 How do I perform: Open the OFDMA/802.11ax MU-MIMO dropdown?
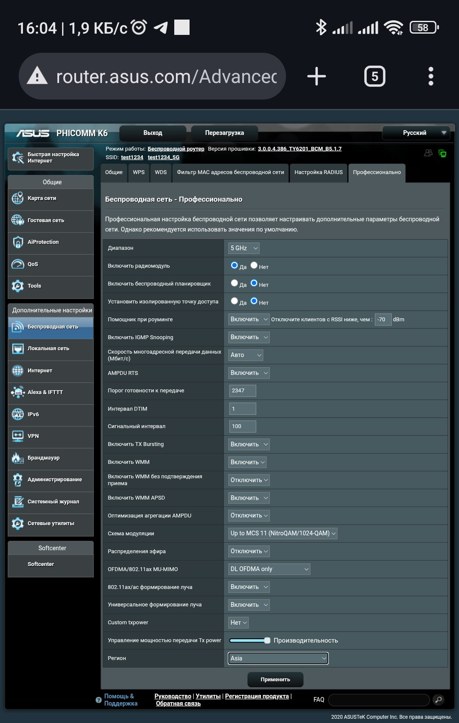coord(269,569)
